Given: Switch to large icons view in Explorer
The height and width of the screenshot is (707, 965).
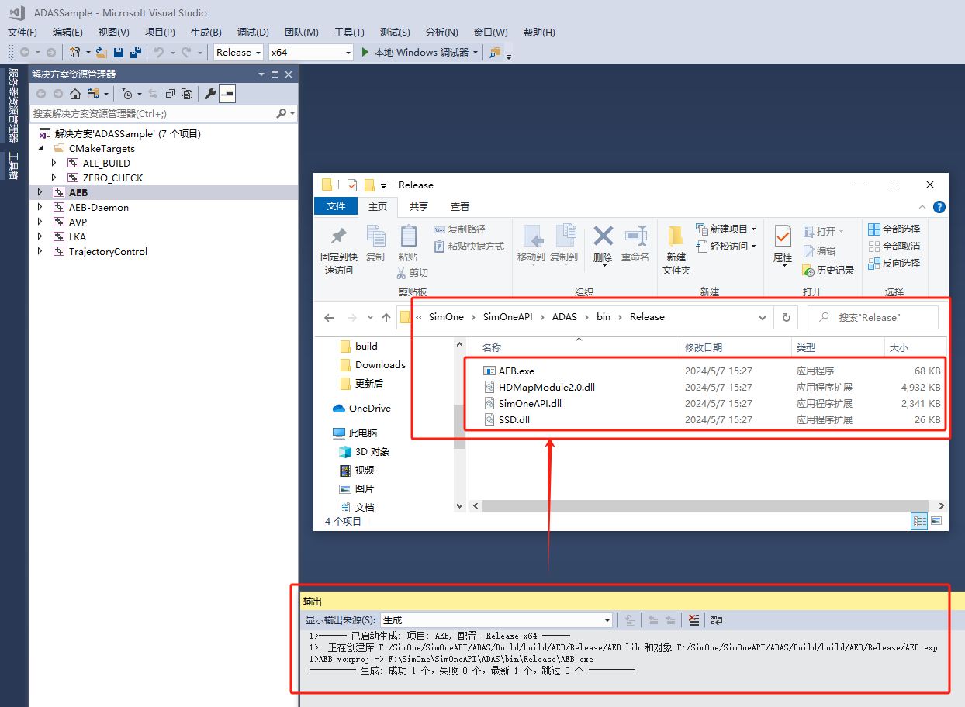Looking at the screenshot, I should coord(936,521).
